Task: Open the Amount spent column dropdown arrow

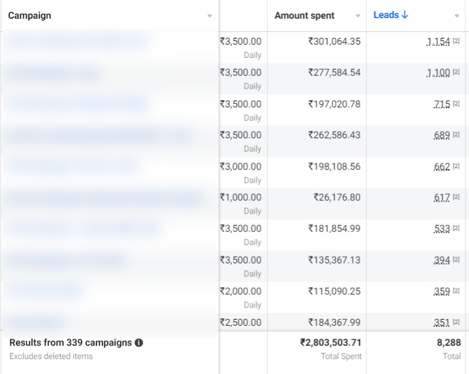Action: coord(358,16)
